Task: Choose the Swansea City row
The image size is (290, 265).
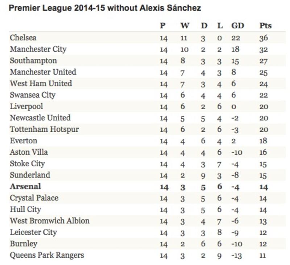Action: pos(147,95)
